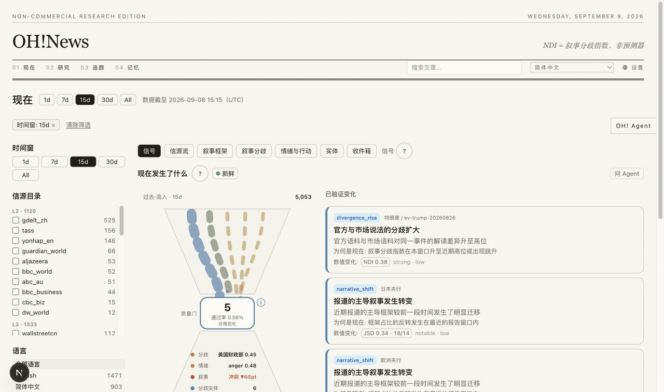Select All in the sidebar 时间窗 section
Screen dimensions: 664x392
[x=25, y=175]
